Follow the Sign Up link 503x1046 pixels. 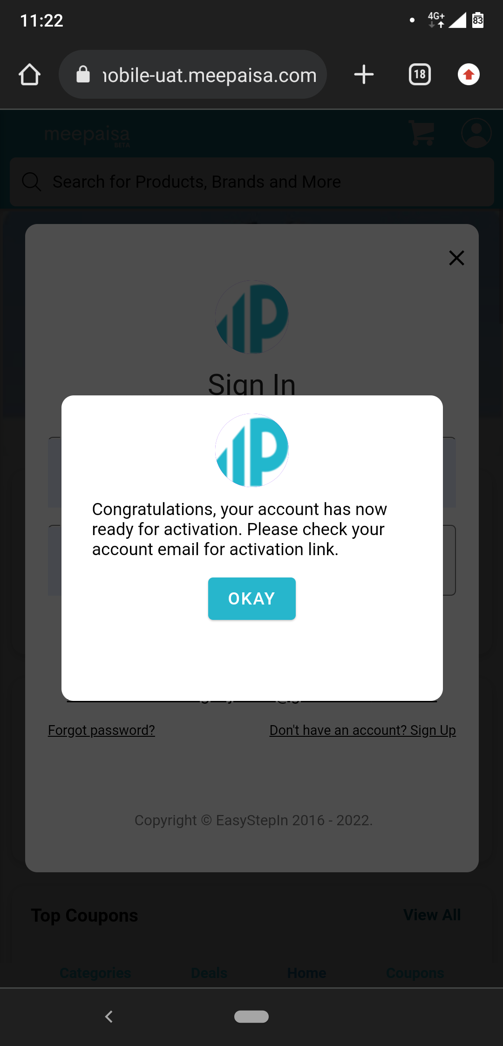tap(362, 730)
